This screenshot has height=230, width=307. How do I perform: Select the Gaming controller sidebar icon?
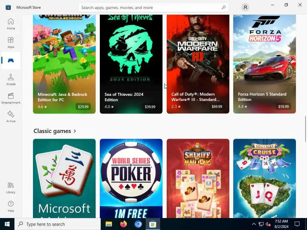[x=11, y=60]
